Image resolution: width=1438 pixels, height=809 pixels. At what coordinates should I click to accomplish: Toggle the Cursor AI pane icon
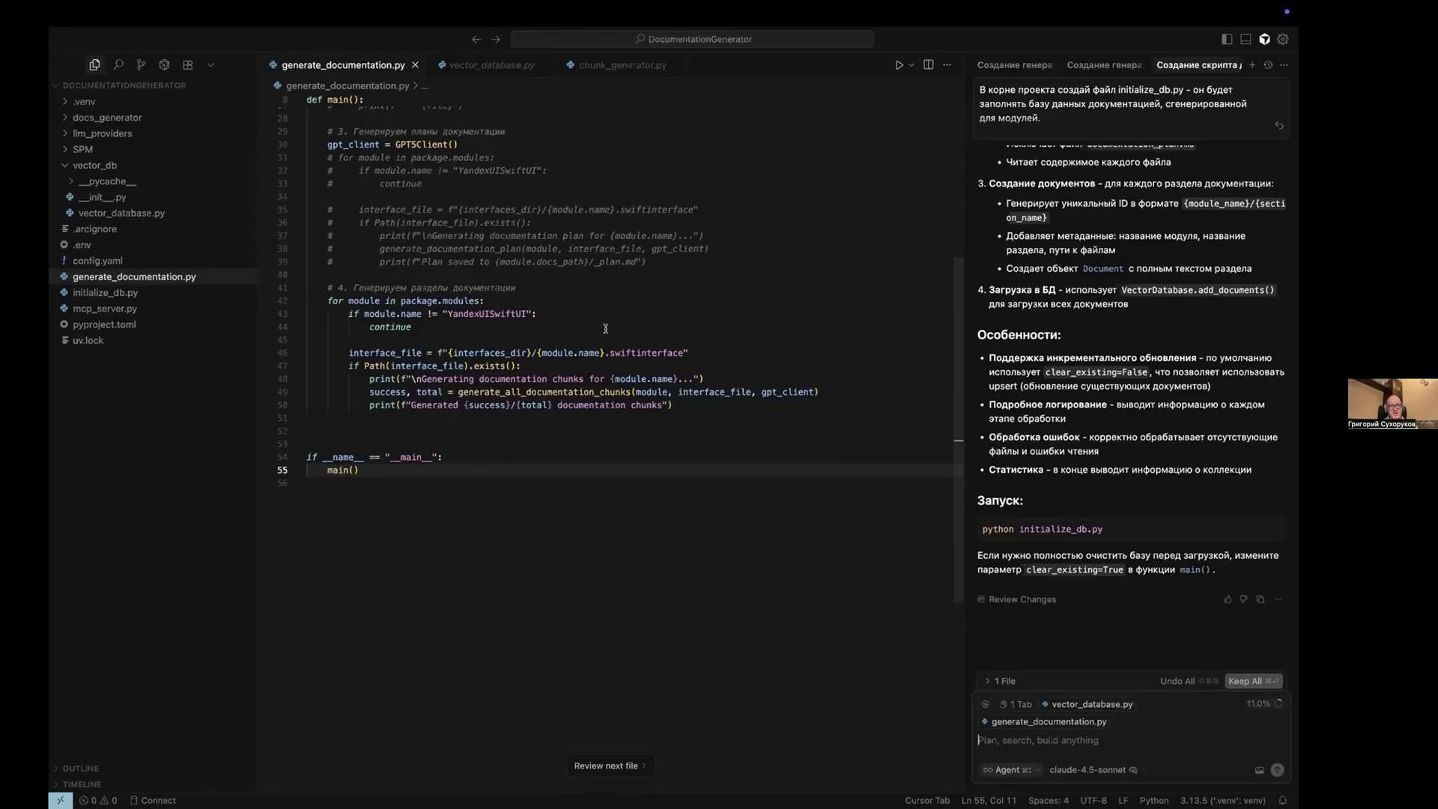1265,39
